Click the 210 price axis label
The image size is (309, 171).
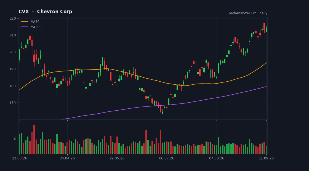point(13,35)
